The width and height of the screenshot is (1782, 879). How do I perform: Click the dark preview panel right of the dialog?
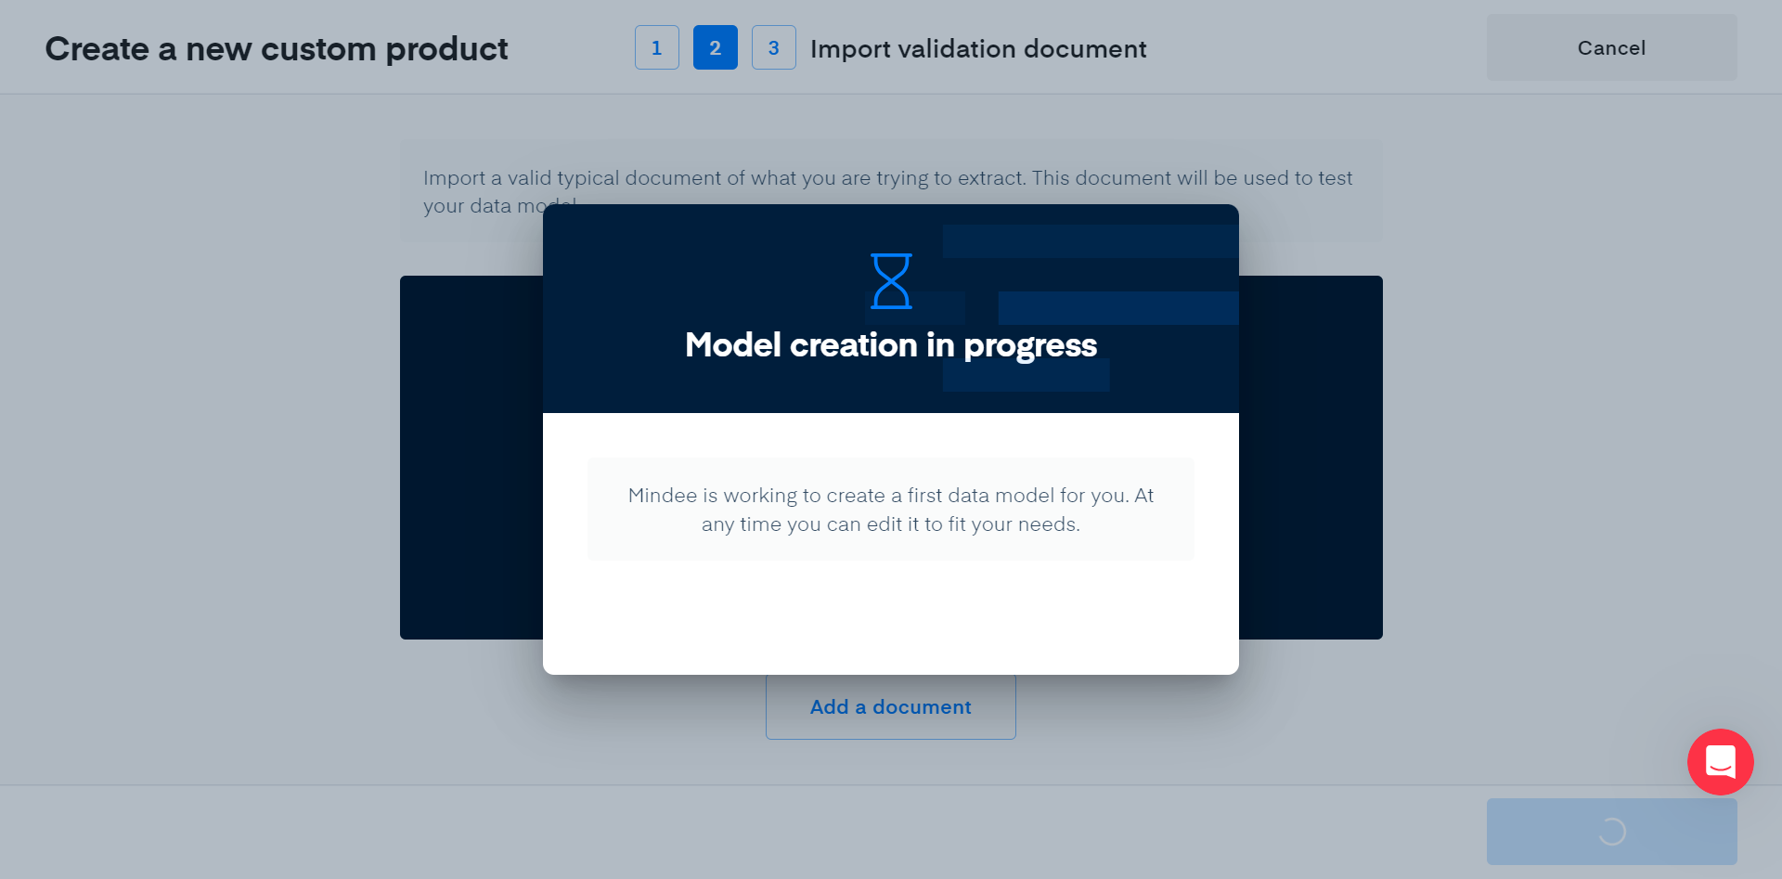[1311, 457]
